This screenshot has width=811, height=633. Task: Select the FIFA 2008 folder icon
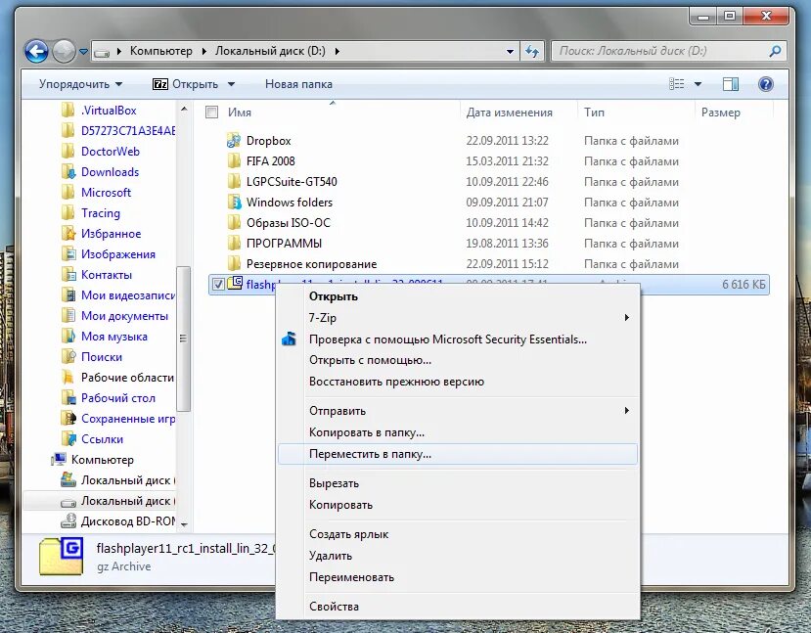234,160
